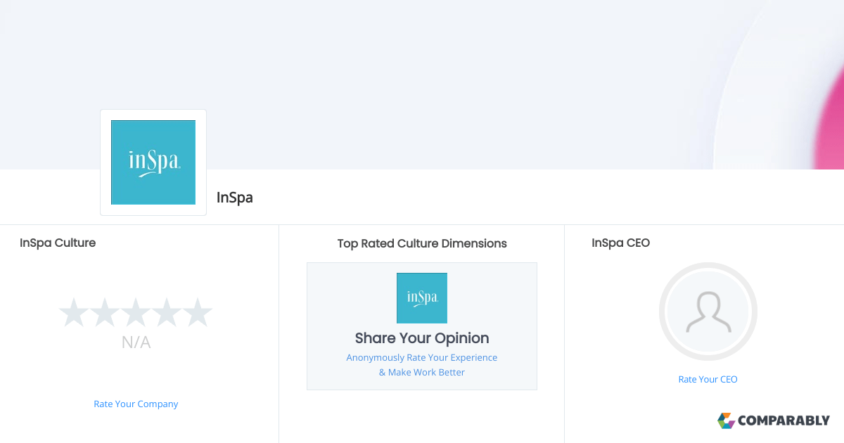Click the small InSpa logo in opinion card
The width and height of the screenshot is (844, 443).
pyautogui.click(x=422, y=298)
